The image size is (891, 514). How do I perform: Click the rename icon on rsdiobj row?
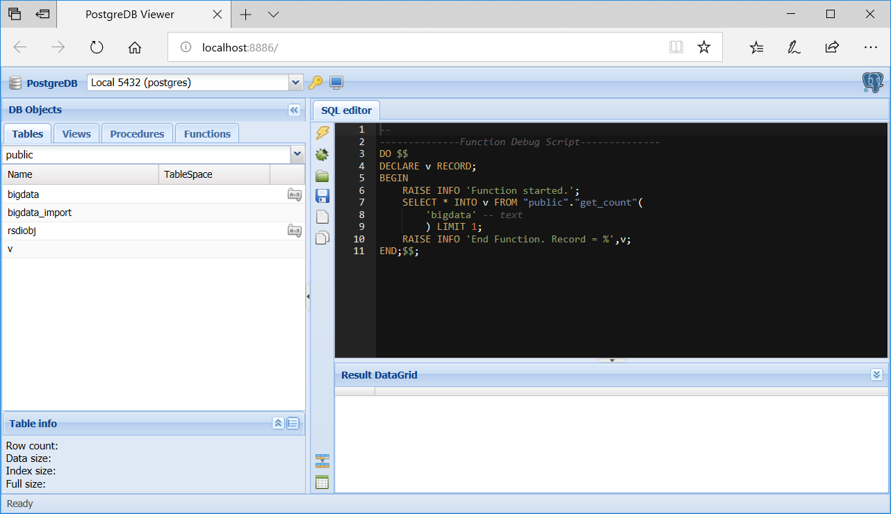(295, 231)
